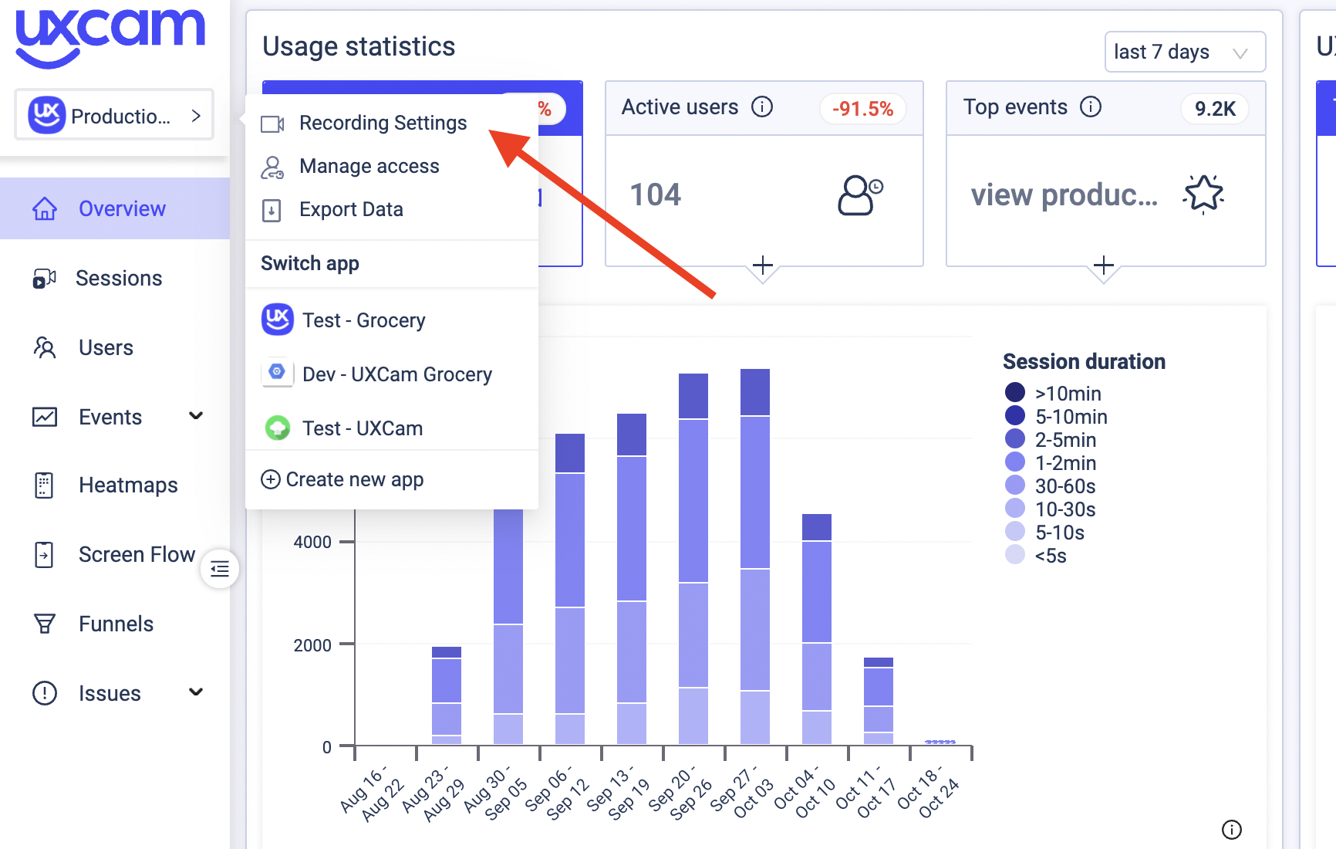
Task: Collapse sidebar with round toggle button
Action: pyautogui.click(x=220, y=570)
